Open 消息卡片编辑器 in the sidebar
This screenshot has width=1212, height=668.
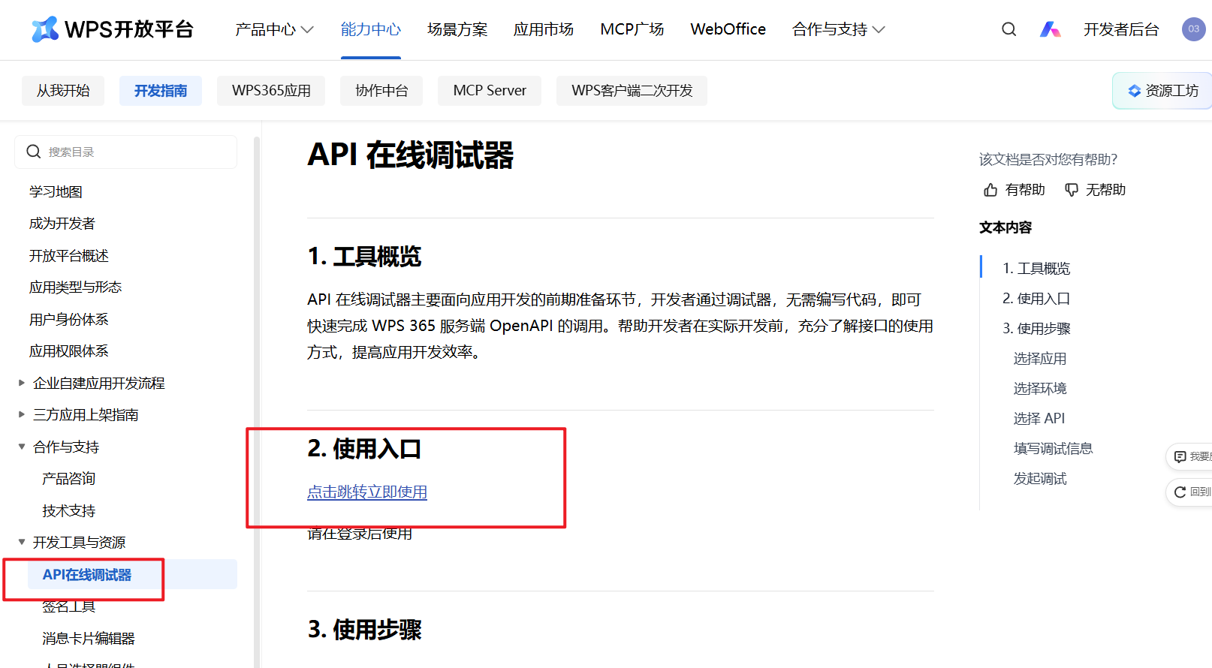click(x=89, y=639)
